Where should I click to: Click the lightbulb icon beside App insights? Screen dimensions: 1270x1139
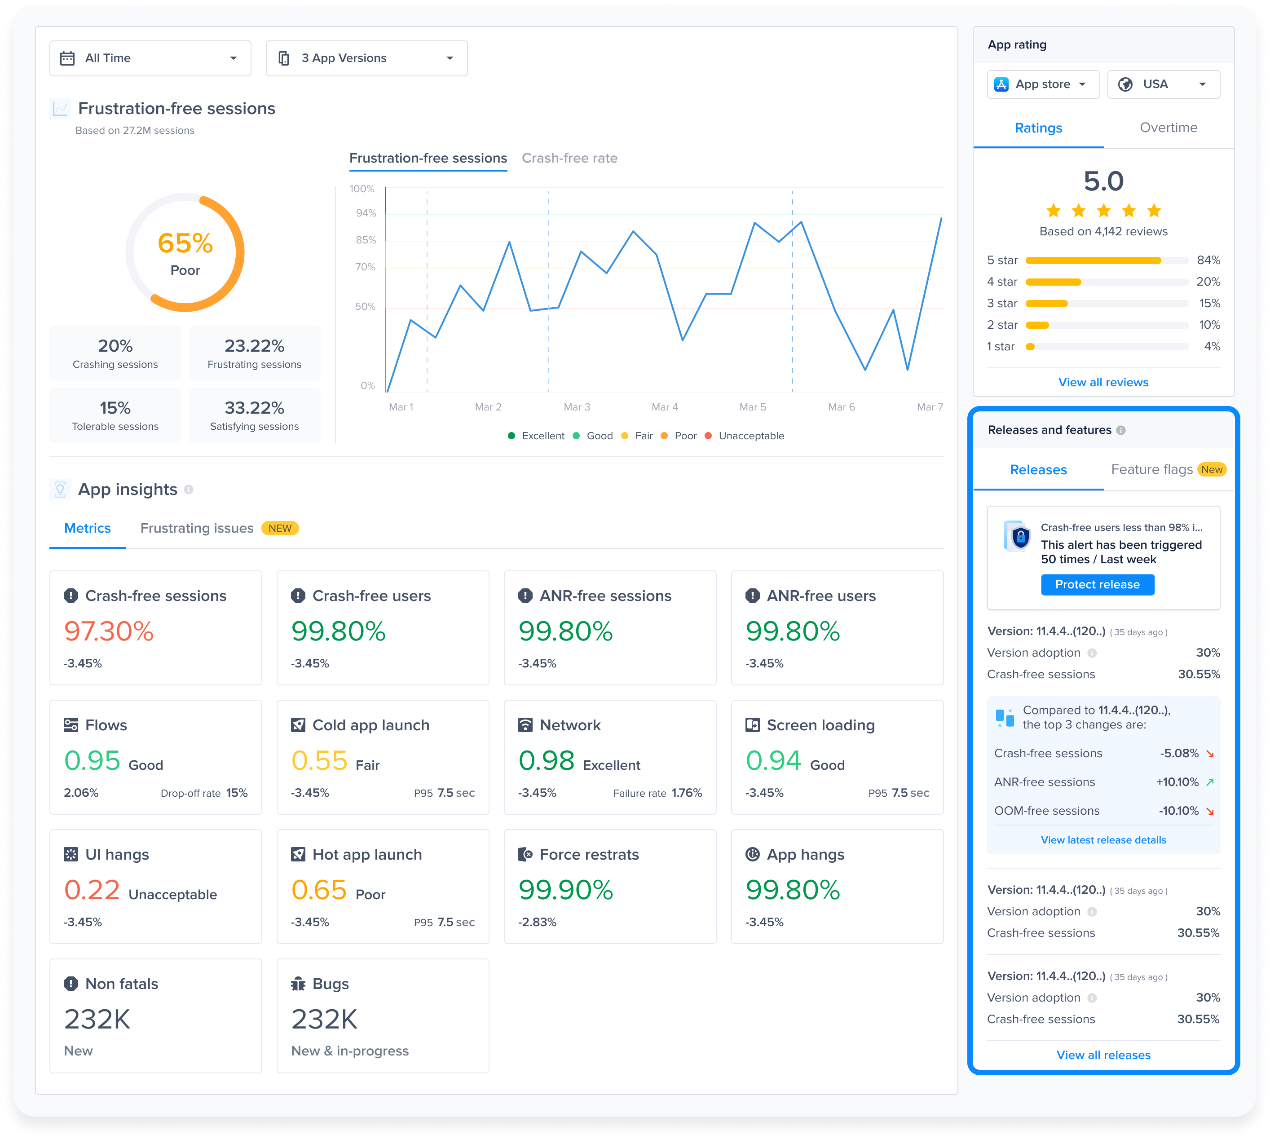click(x=60, y=490)
